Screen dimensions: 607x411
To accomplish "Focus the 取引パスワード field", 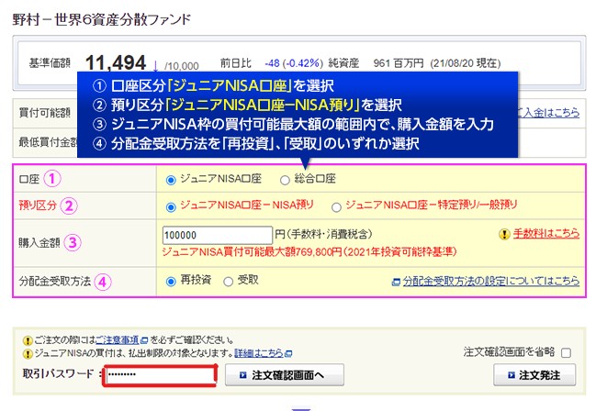I will click(160, 374).
